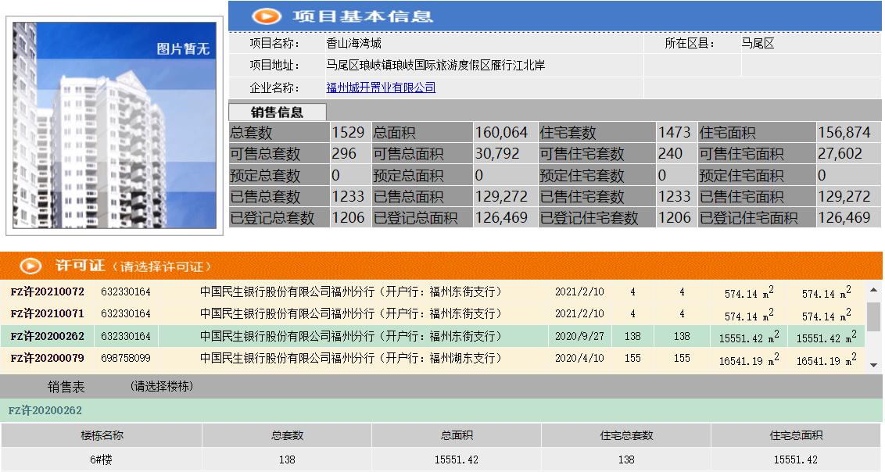The image size is (885, 472).
Task: Click the play icon next to 许可证 header
Action: (30, 265)
